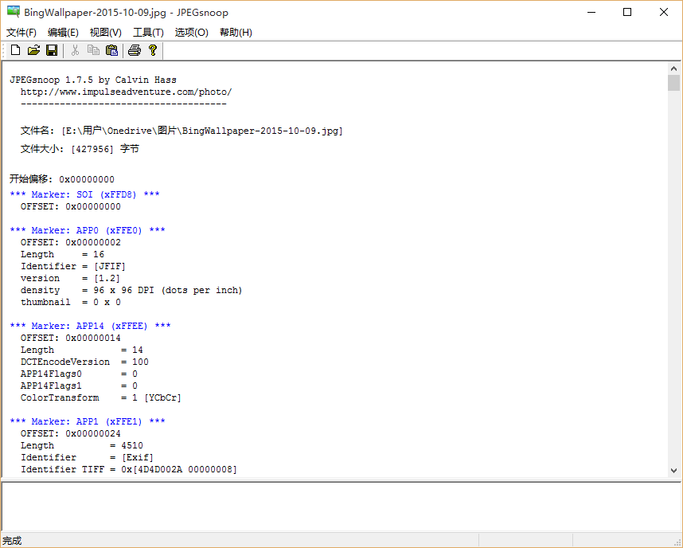The image size is (683, 548).
Task: Click the scrollbar up arrow
Action: [x=673, y=69]
